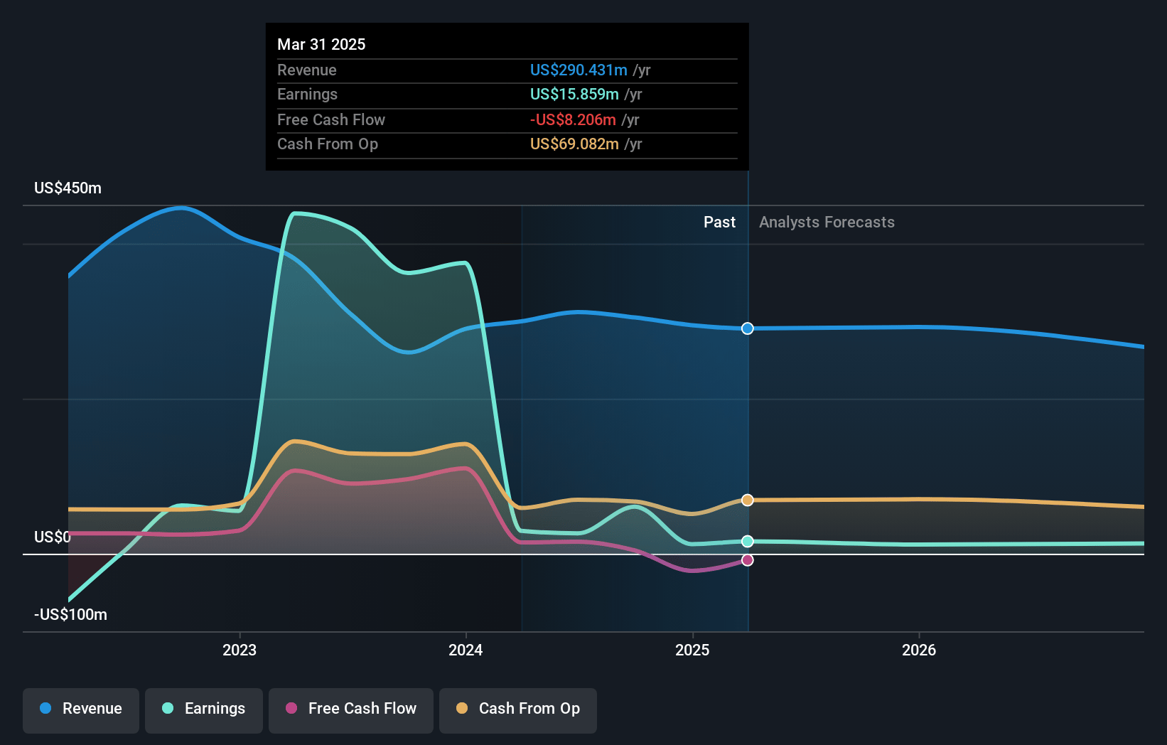1167x745 pixels.
Task: Toggle the Free Cash Flow legend button
Action: tap(351, 710)
